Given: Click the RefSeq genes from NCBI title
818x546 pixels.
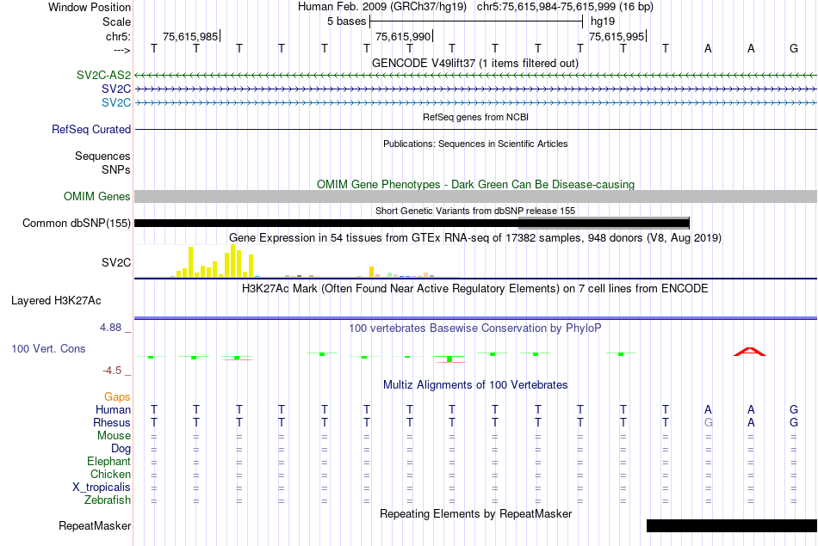Looking at the screenshot, I should (475, 117).
